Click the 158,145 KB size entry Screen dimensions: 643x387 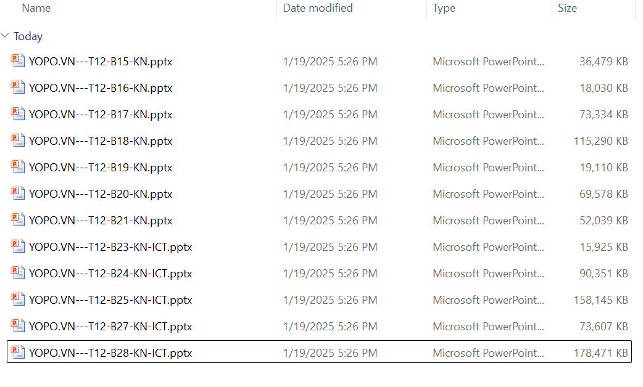600,300
